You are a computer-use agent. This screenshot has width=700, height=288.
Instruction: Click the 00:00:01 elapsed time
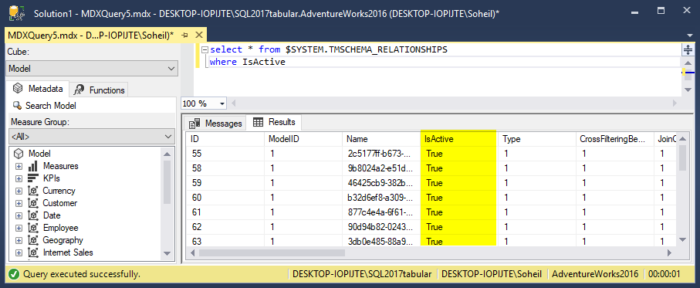(x=664, y=273)
